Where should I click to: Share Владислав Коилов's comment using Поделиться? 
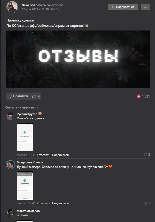click(60, 203)
